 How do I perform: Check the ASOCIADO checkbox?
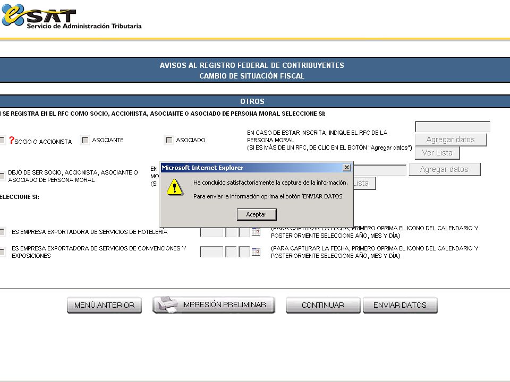click(169, 140)
